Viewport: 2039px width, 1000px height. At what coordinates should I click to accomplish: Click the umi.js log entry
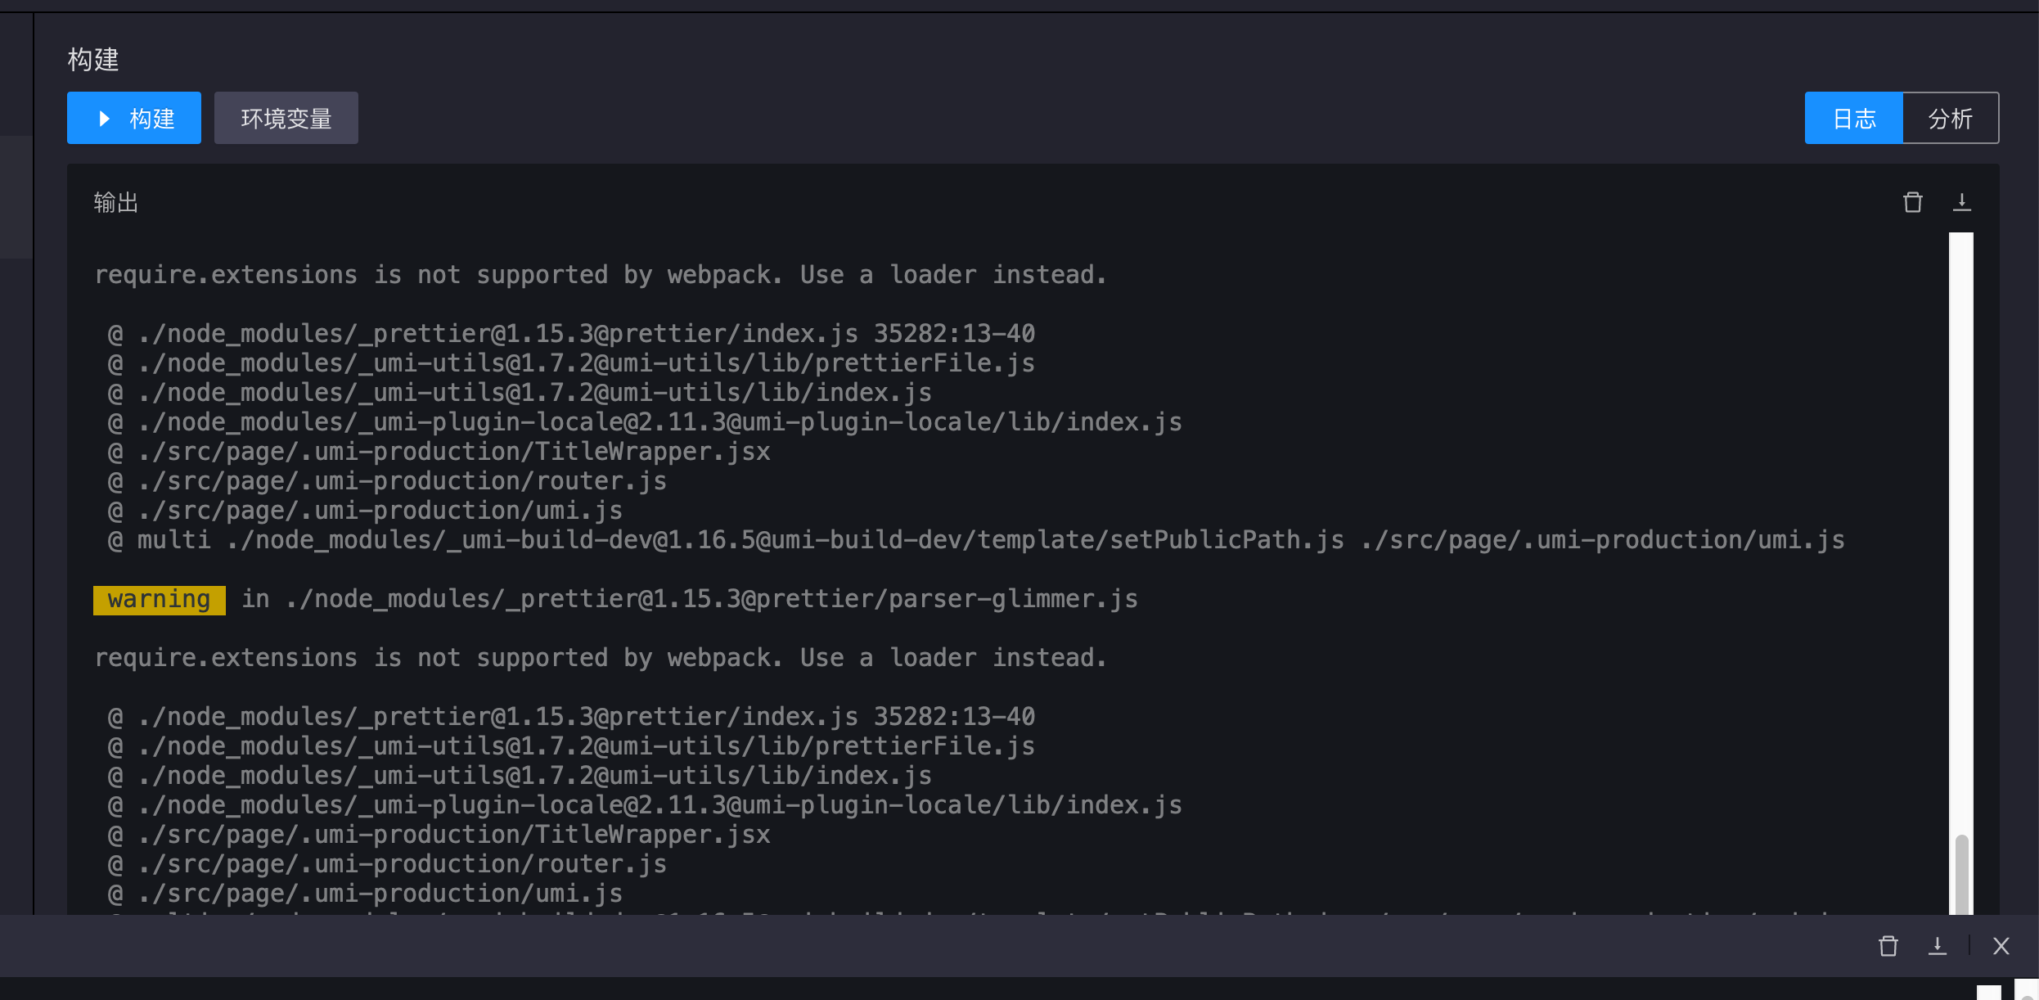pyautogui.click(x=367, y=510)
